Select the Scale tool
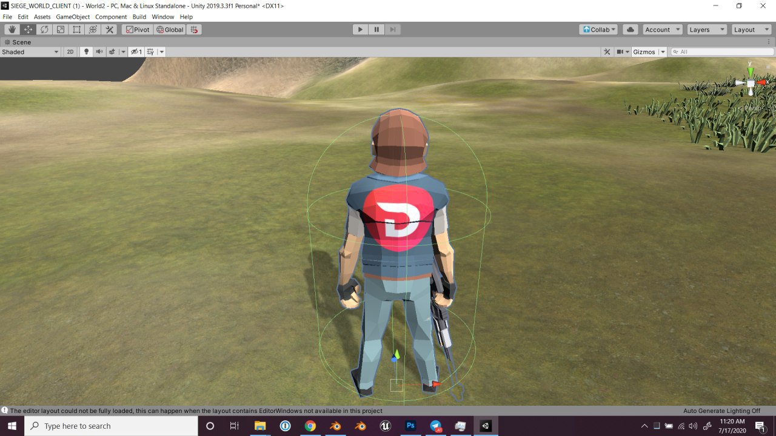 pyautogui.click(x=61, y=30)
